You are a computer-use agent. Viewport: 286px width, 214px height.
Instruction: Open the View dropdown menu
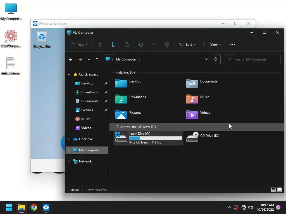(212, 44)
